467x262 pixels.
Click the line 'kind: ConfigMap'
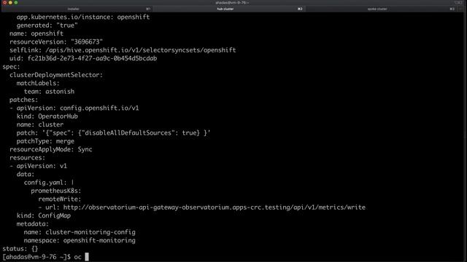44,215
